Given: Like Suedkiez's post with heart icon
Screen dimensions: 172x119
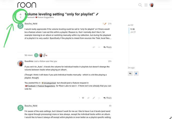Looking at the screenshot, I should coord(83,98).
